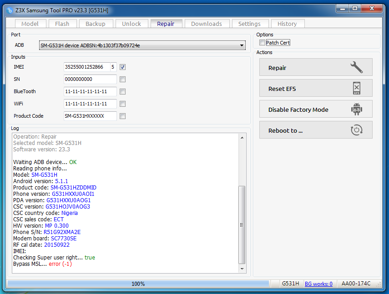Click Nigeria country code in log

(70, 213)
